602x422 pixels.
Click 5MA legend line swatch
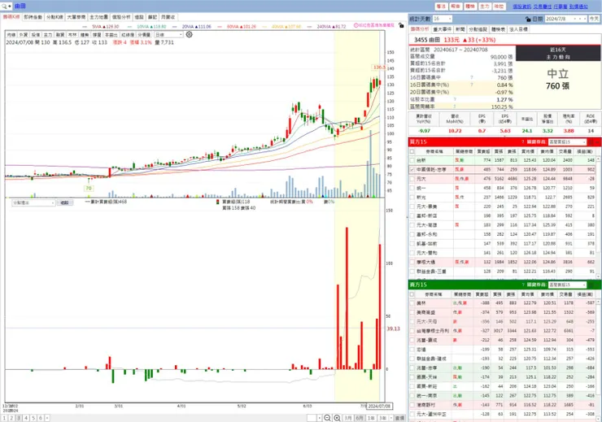click(x=85, y=27)
